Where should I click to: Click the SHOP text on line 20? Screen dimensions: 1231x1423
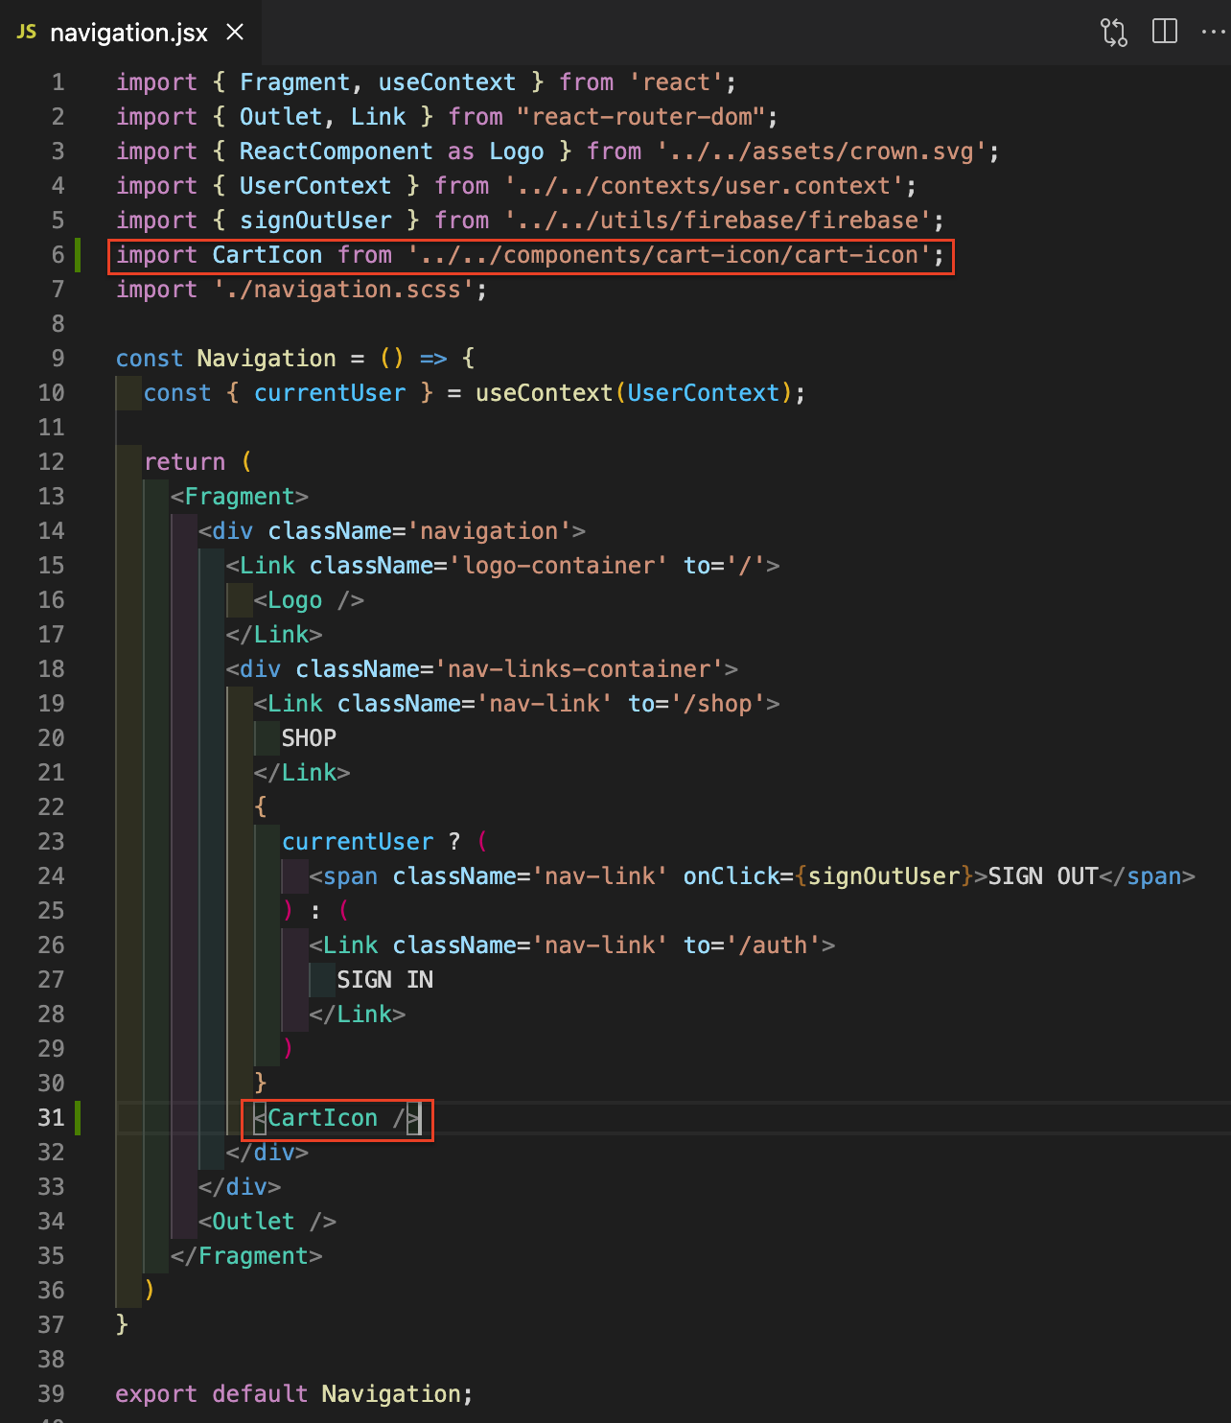309,738
